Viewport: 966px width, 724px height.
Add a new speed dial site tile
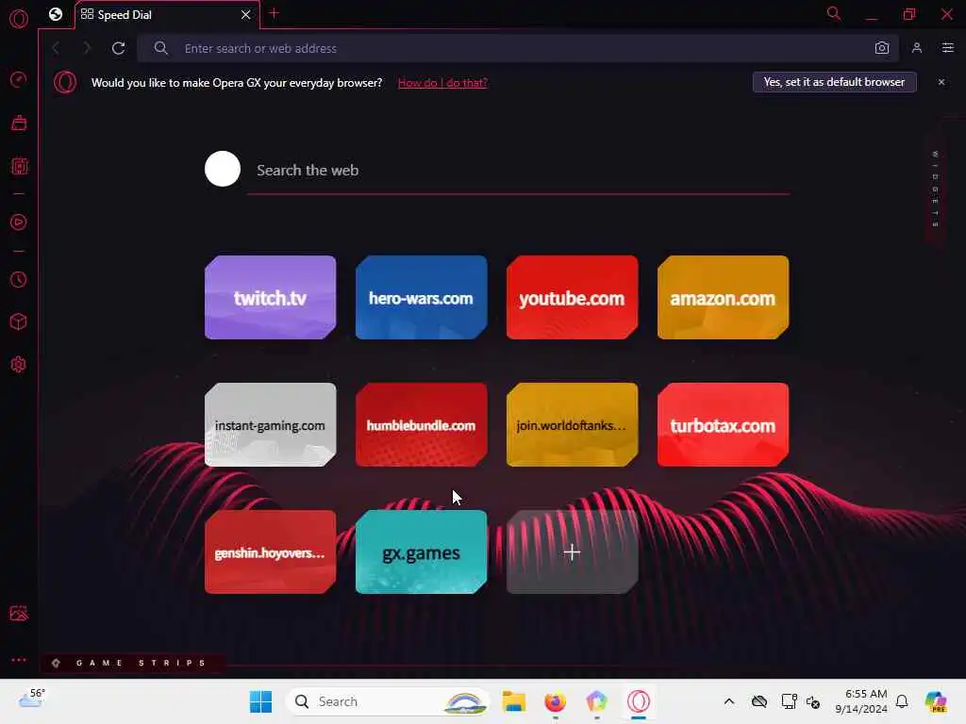573,552
